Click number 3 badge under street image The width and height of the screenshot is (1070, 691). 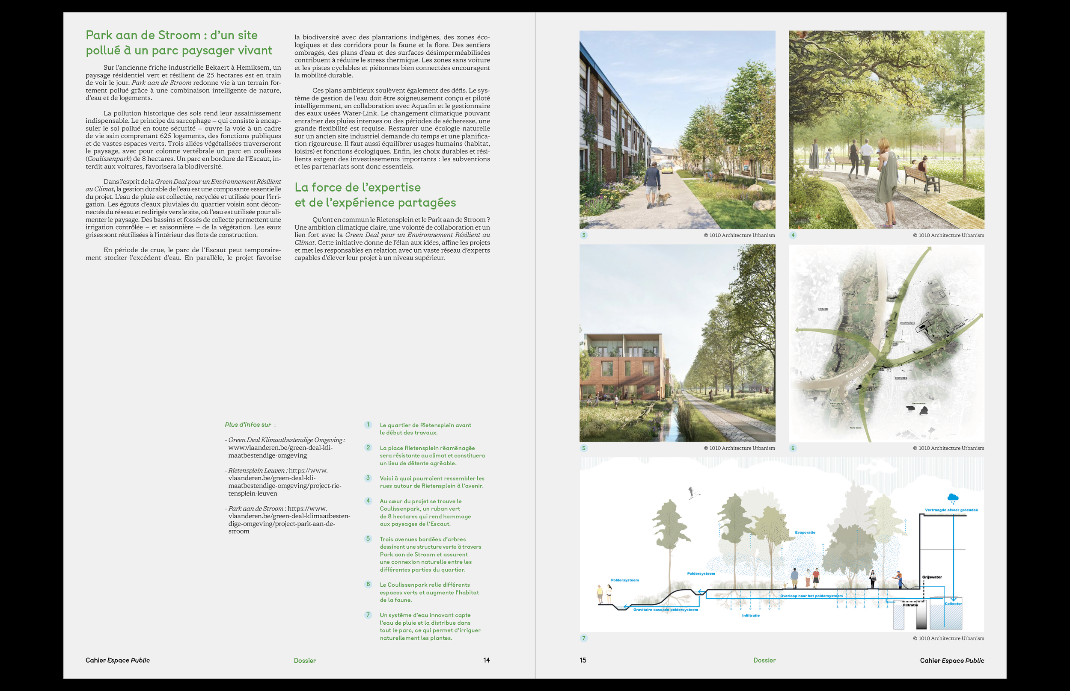point(584,235)
